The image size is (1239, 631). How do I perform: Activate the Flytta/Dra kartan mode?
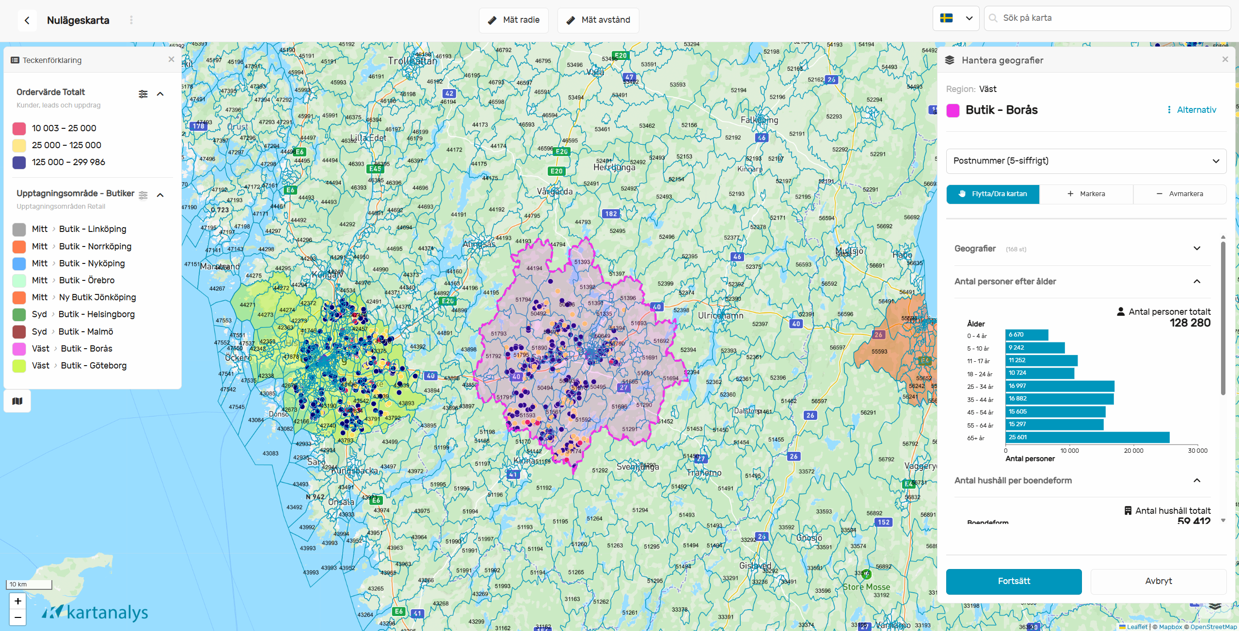992,194
